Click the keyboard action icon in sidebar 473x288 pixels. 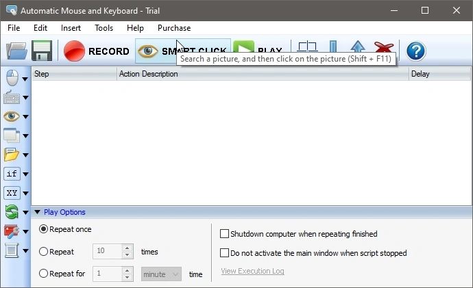pos(12,98)
